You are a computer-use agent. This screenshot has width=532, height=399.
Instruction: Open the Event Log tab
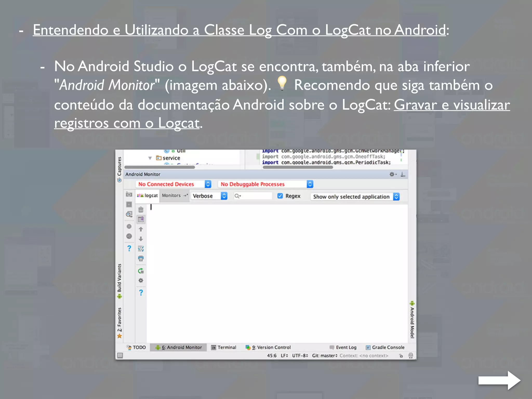click(343, 347)
